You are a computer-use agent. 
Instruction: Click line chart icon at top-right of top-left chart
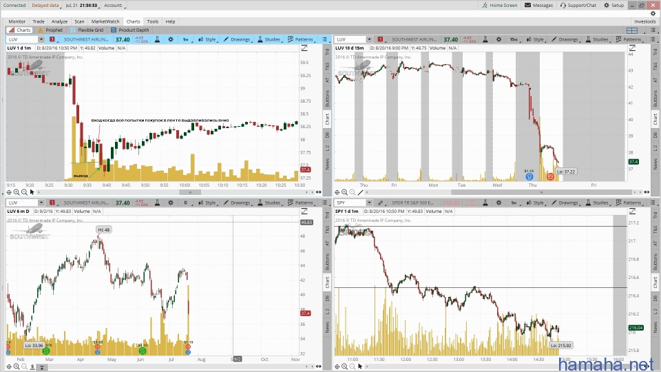pyautogui.click(x=304, y=48)
